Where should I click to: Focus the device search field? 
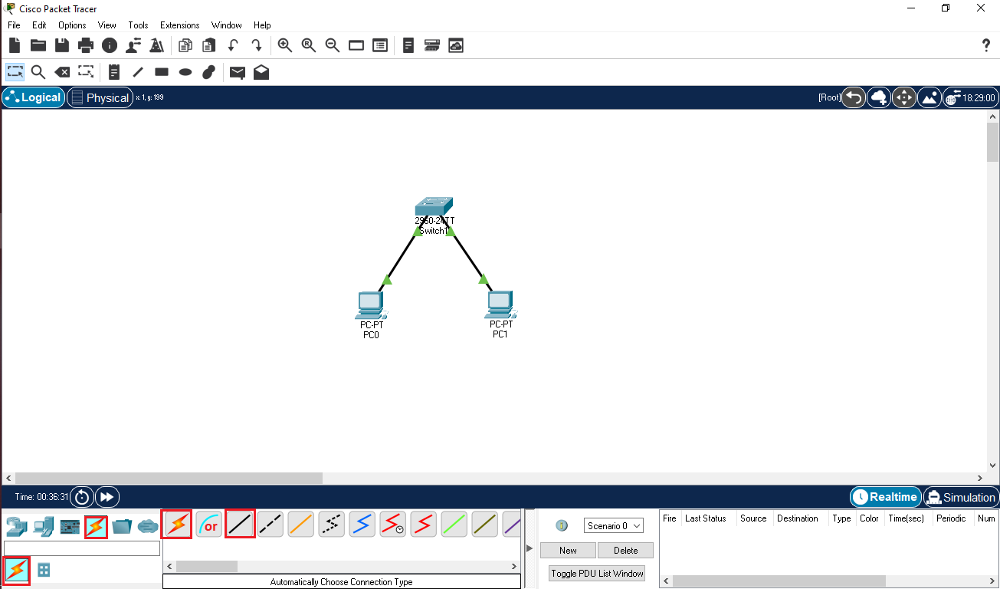pyautogui.click(x=82, y=548)
